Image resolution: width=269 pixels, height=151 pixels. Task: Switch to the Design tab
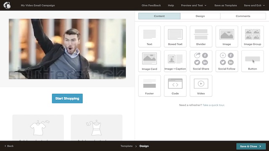[x=200, y=16]
